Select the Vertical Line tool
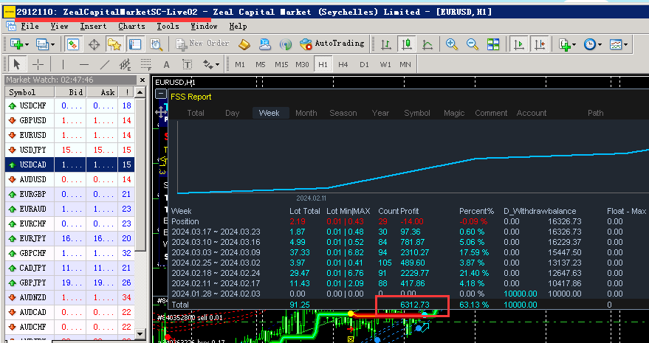The height and width of the screenshot is (343, 649). [x=63, y=65]
